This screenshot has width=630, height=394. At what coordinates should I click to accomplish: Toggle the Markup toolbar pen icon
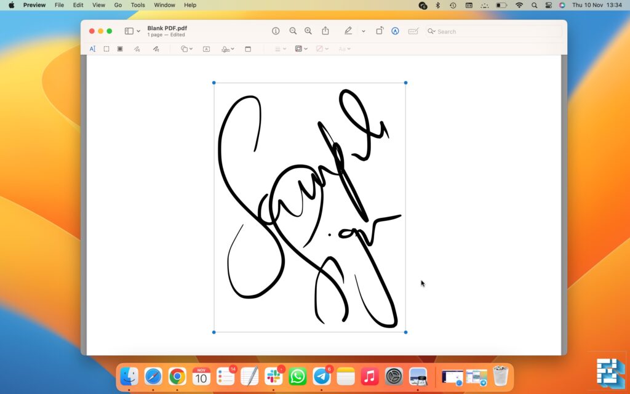[348, 31]
